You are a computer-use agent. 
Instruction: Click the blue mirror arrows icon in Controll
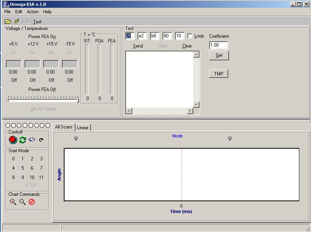coord(32,140)
